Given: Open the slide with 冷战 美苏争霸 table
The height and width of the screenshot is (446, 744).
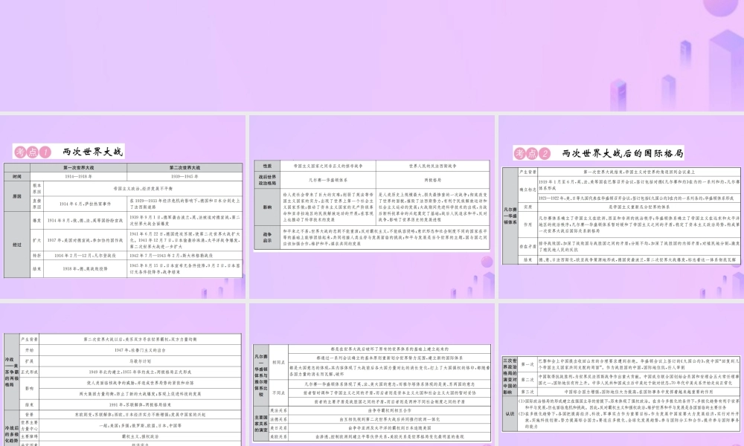Looking at the screenshot, I should point(123,375).
